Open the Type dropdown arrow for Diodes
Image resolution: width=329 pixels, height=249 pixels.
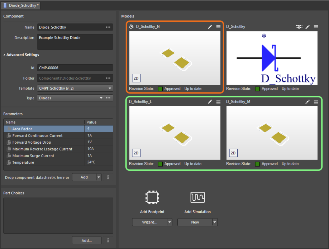pos(101,98)
